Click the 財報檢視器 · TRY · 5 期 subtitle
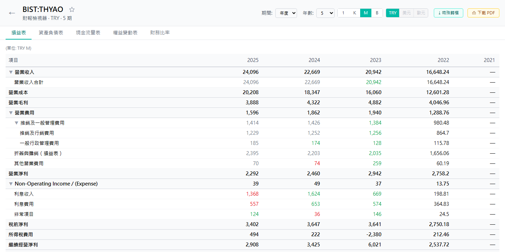This screenshot has width=505, height=252. click(x=47, y=18)
